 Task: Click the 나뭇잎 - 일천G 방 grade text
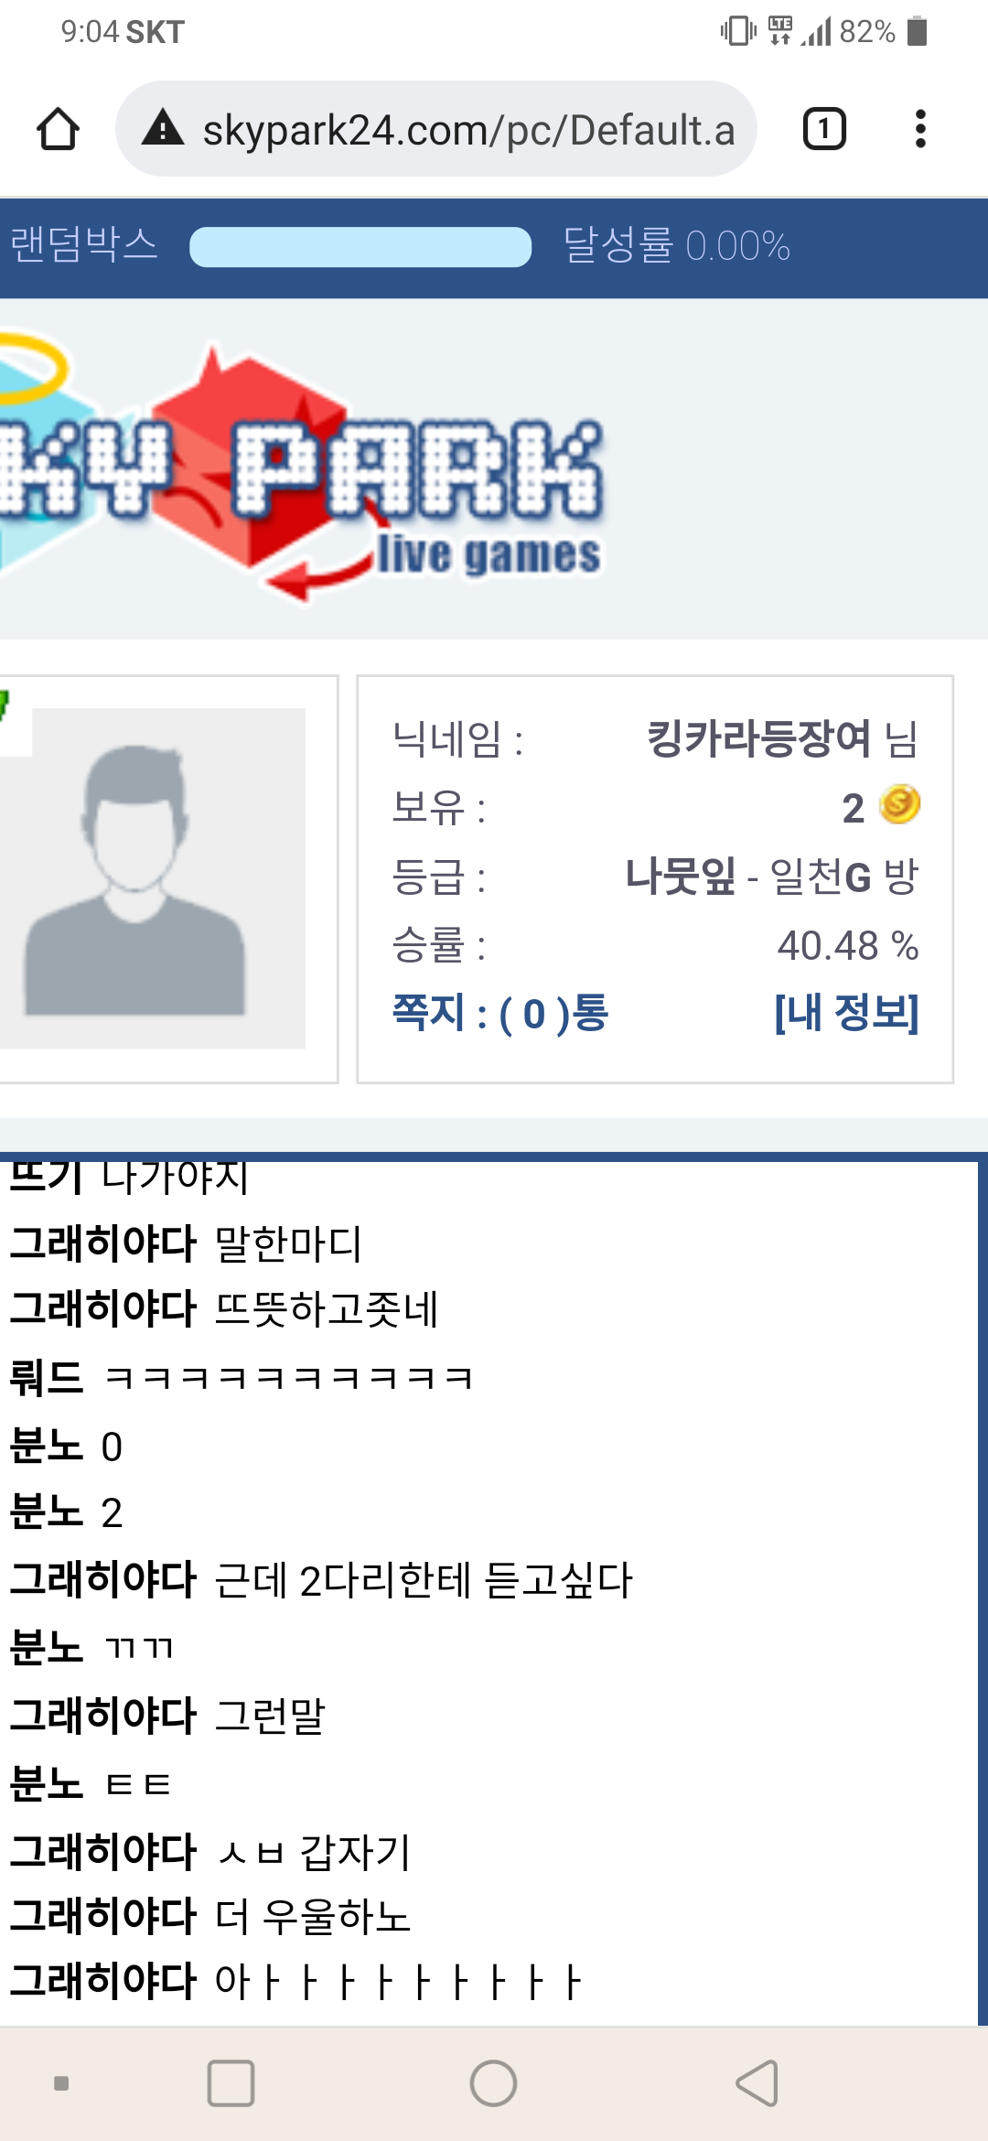coord(772,877)
